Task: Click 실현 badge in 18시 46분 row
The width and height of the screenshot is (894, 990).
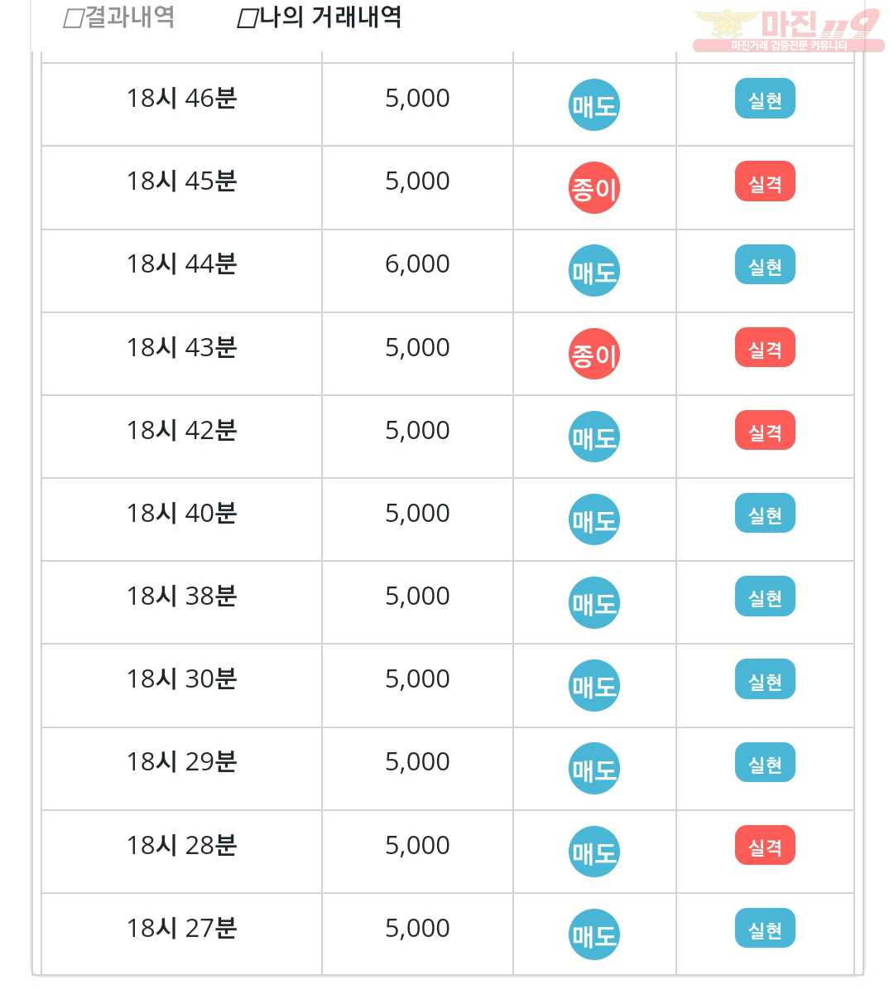Action: tap(766, 99)
